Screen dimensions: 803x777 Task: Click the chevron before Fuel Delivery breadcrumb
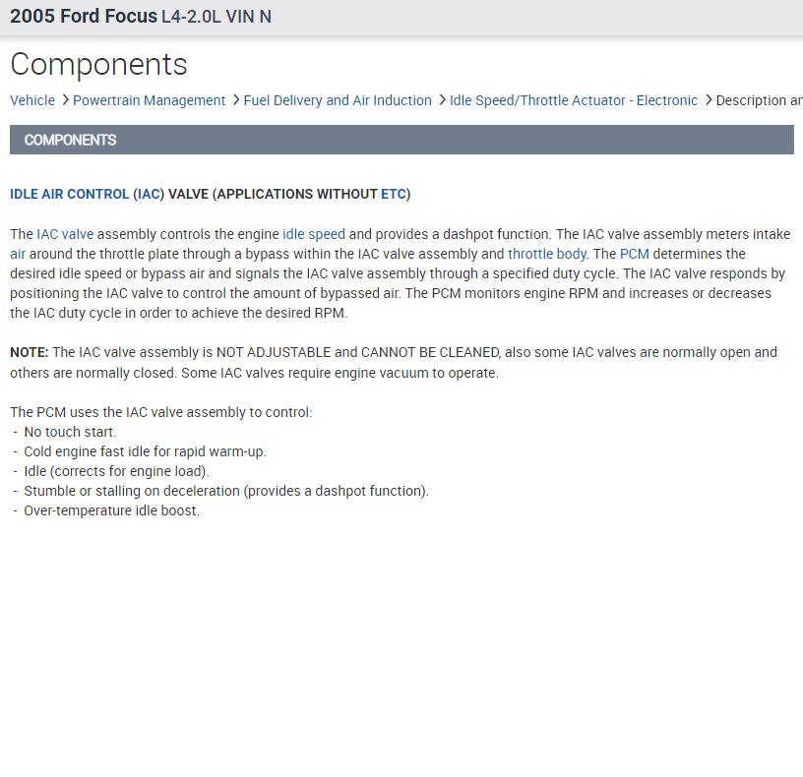236,100
